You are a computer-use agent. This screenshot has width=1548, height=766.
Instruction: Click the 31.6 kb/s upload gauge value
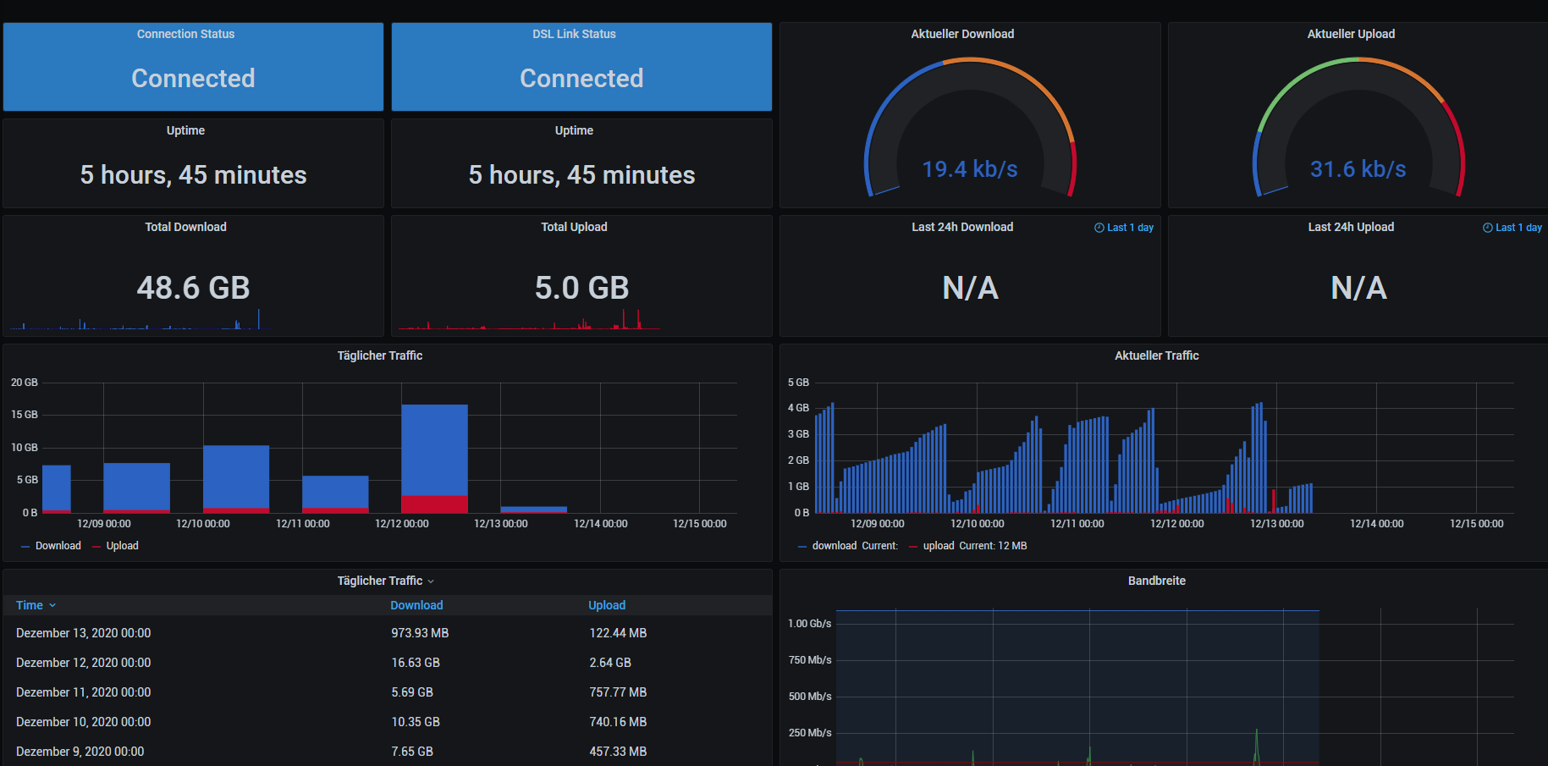1358,169
